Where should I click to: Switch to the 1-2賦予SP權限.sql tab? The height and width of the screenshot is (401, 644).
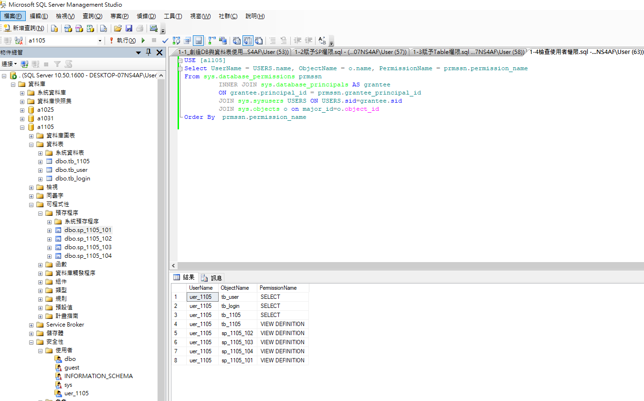349,52
